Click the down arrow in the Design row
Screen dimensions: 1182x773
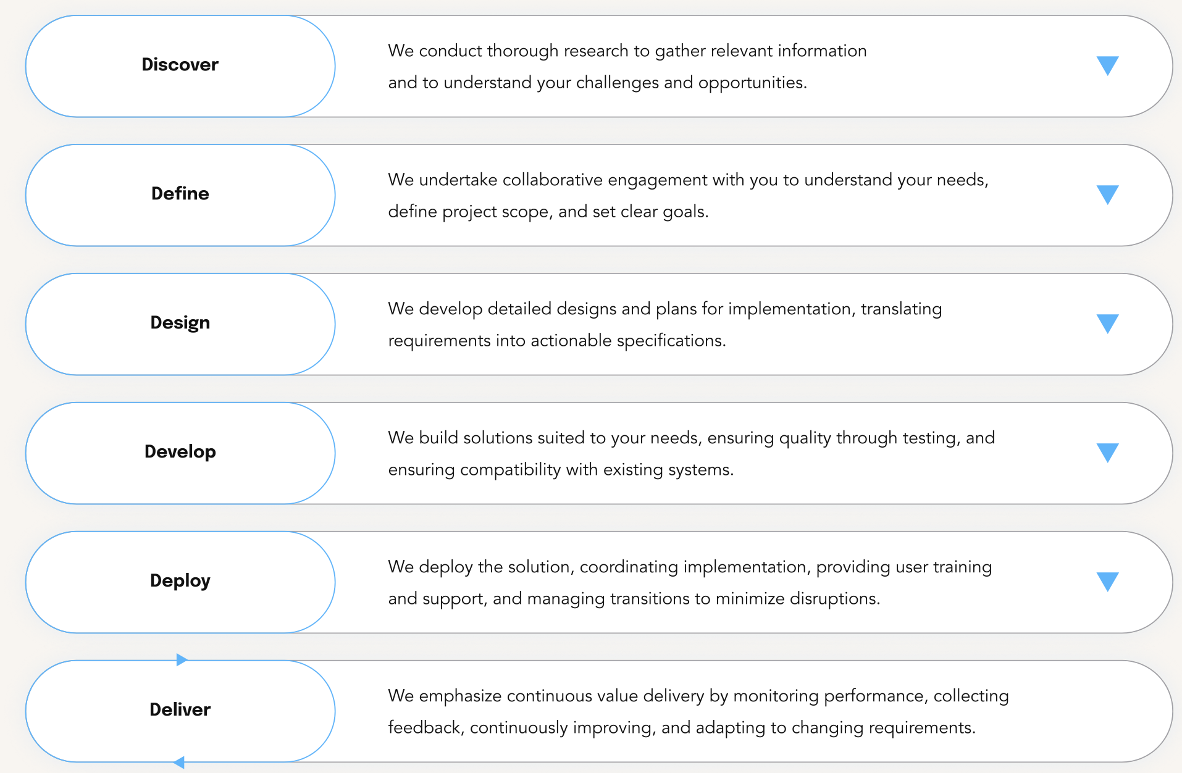pyautogui.click(x=1107, y=324)
